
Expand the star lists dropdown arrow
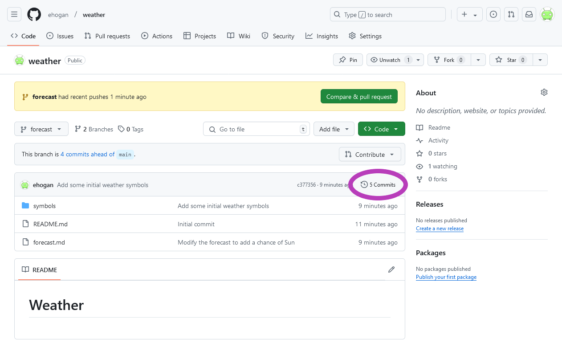540,60
